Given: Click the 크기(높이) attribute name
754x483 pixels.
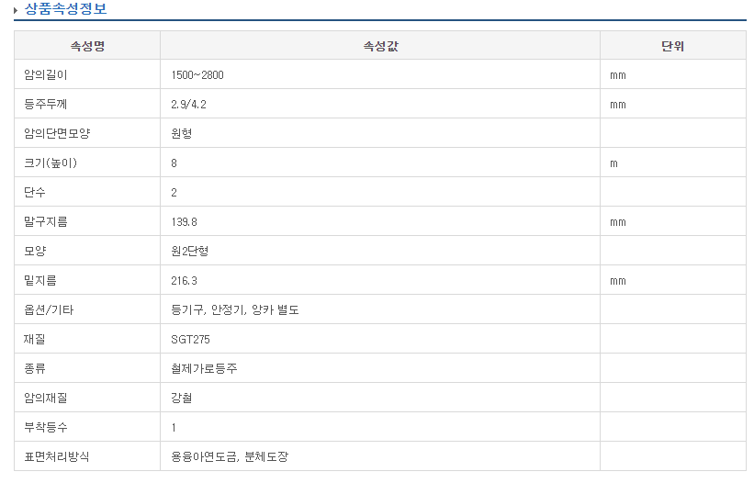Looking at the screenshot, I should coord(51,163).
